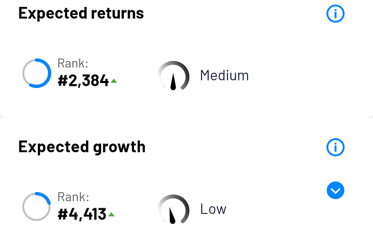Click the Low rating label
Image resolution: width=373 pixels, height=238 pixels.
[213, 209]
